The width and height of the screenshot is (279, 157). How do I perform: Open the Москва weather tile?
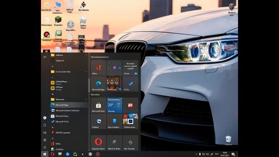click(114, 106)
